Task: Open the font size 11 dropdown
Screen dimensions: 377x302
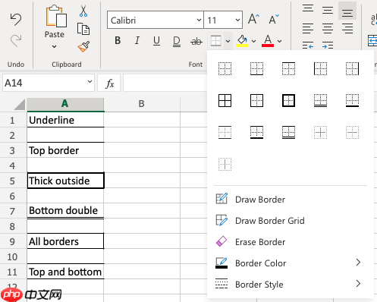Action: [237, 20]
